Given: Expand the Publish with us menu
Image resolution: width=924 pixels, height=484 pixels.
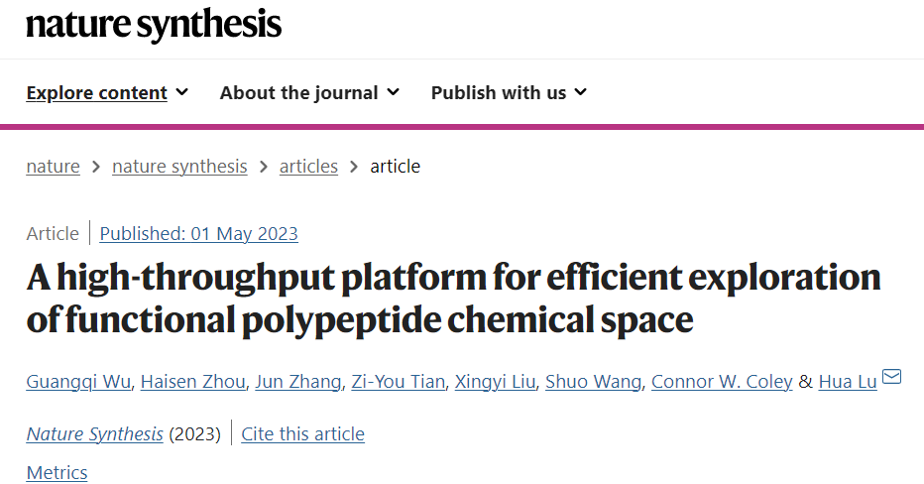Looking at the screenshot, I should click(x=510, y=93).
